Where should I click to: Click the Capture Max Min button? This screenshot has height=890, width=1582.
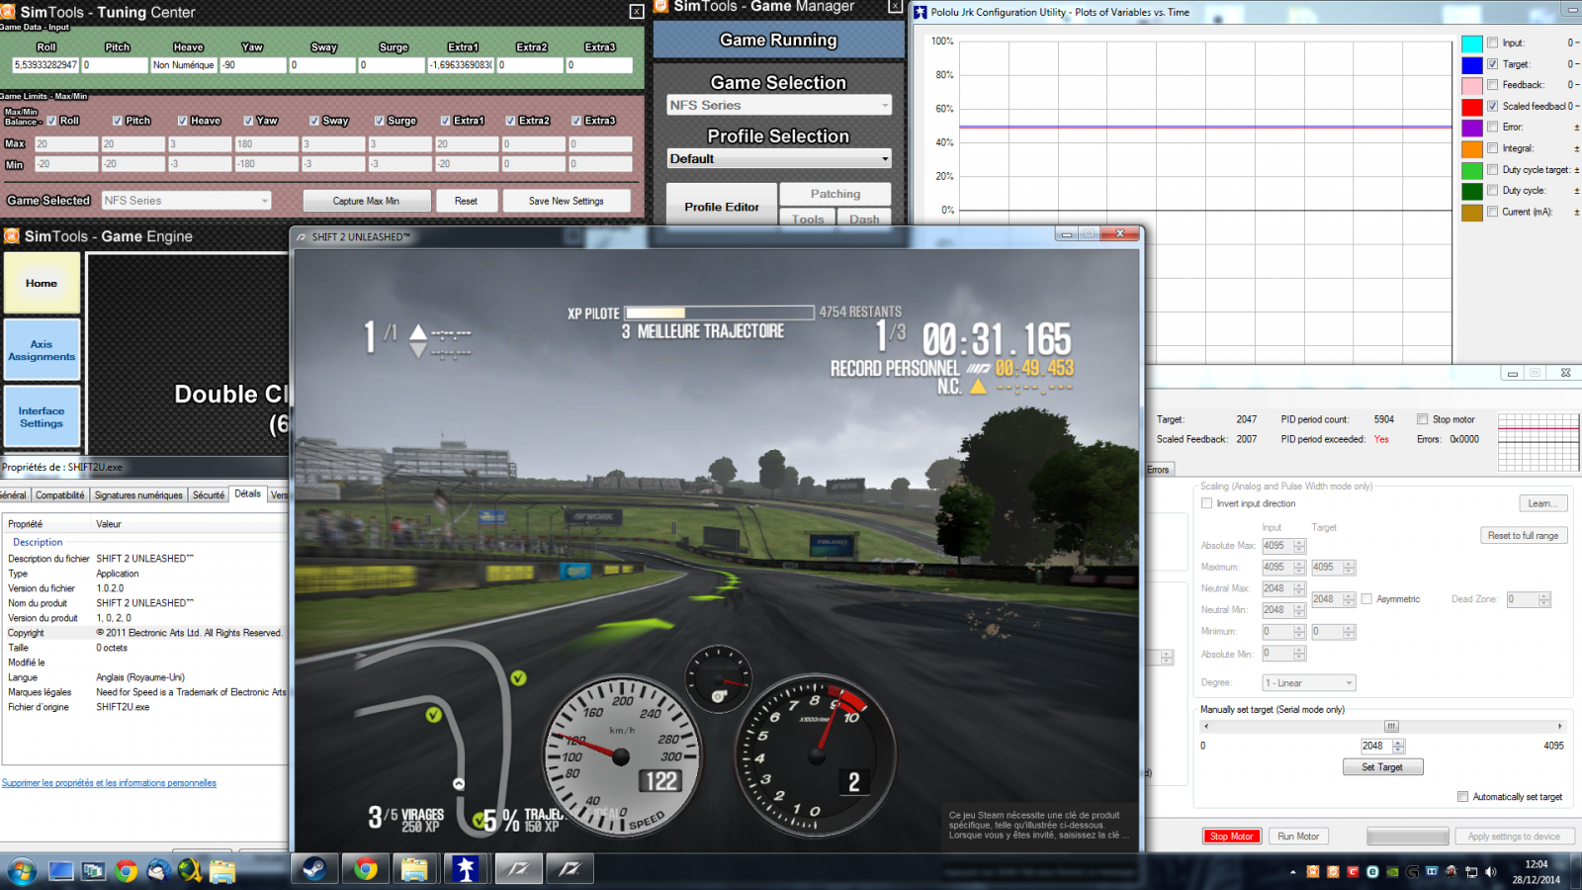366,201
